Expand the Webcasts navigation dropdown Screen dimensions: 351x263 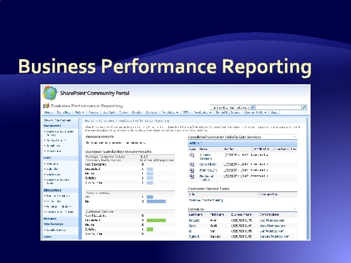pyautogui.click(x=210, y=113)
